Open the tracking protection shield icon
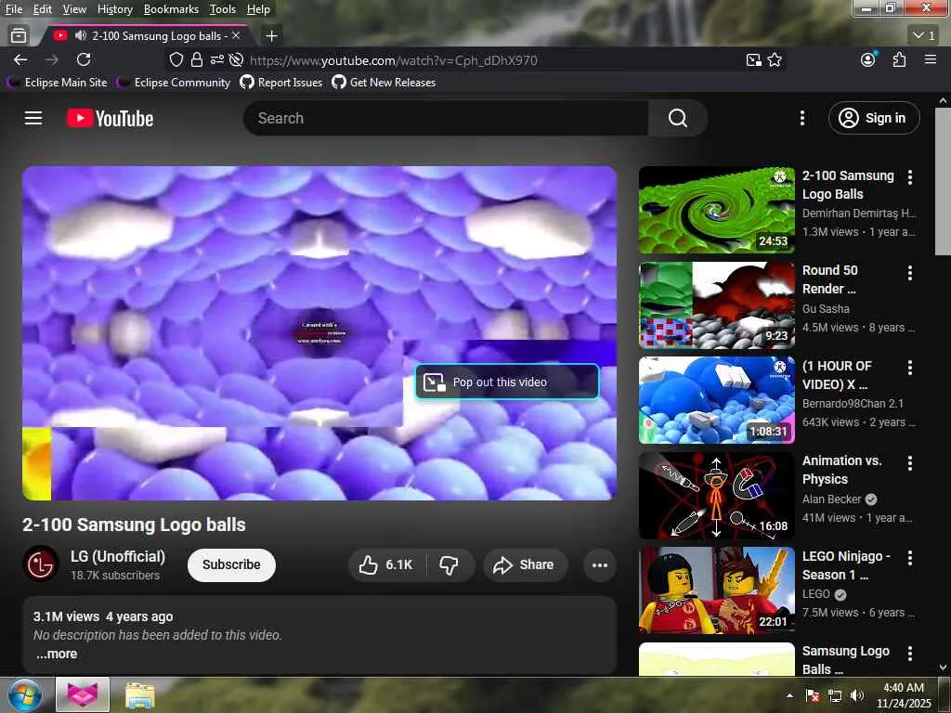The height and width of the screenshot is (713, 951). pyautogui.click(x=176, y=60)
